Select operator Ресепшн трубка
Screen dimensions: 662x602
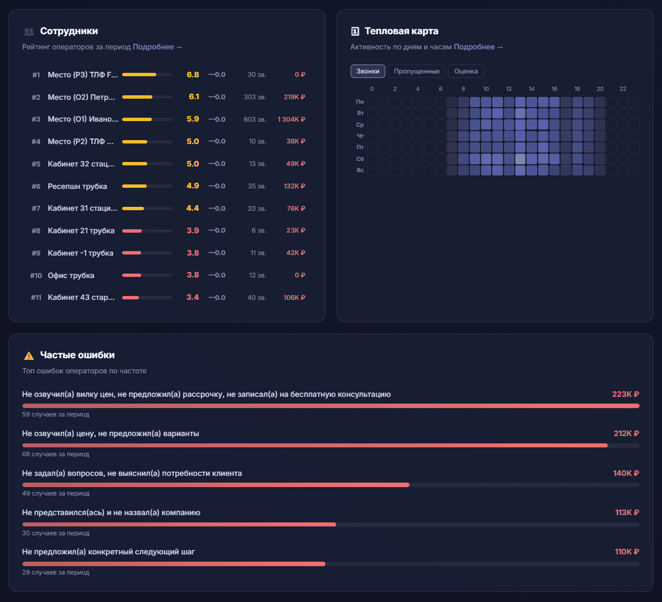pyautogui.click(x=77, y=186)
